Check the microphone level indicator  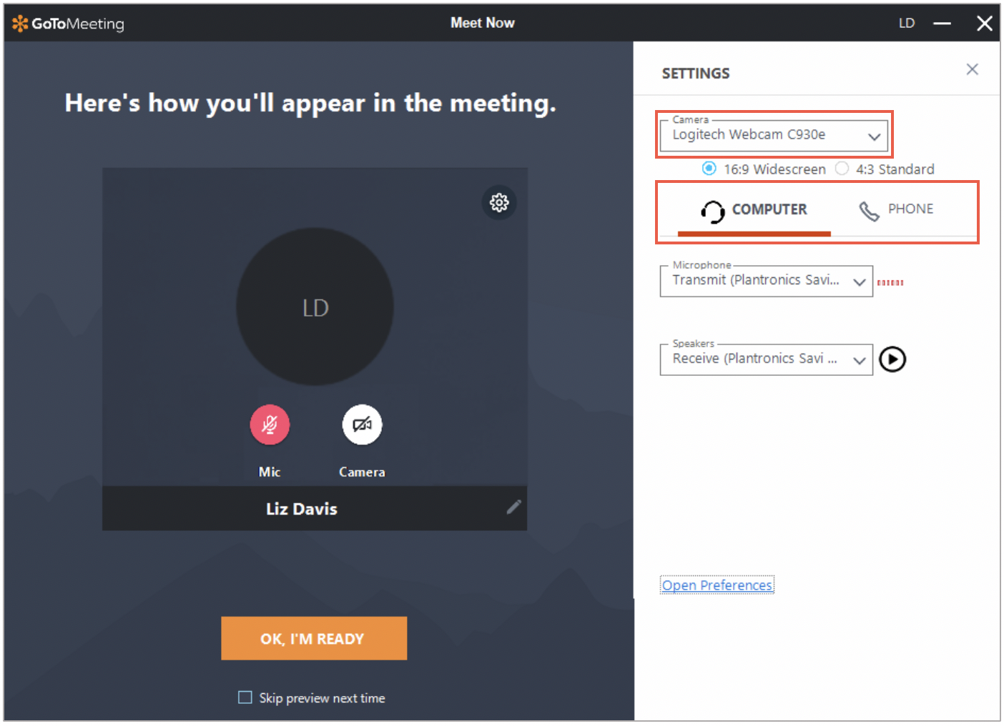(x=890, y=281)
